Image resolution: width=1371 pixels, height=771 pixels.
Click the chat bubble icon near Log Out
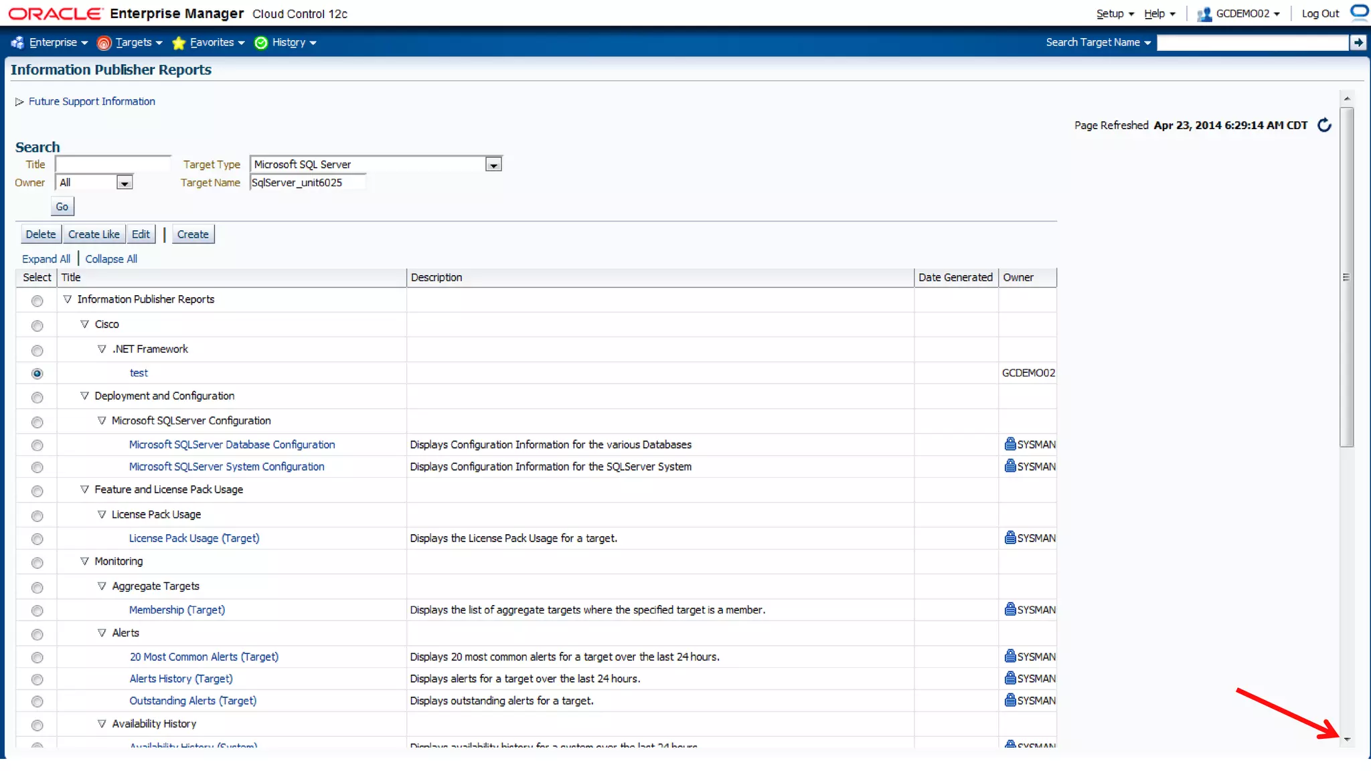click(1360, 11)
